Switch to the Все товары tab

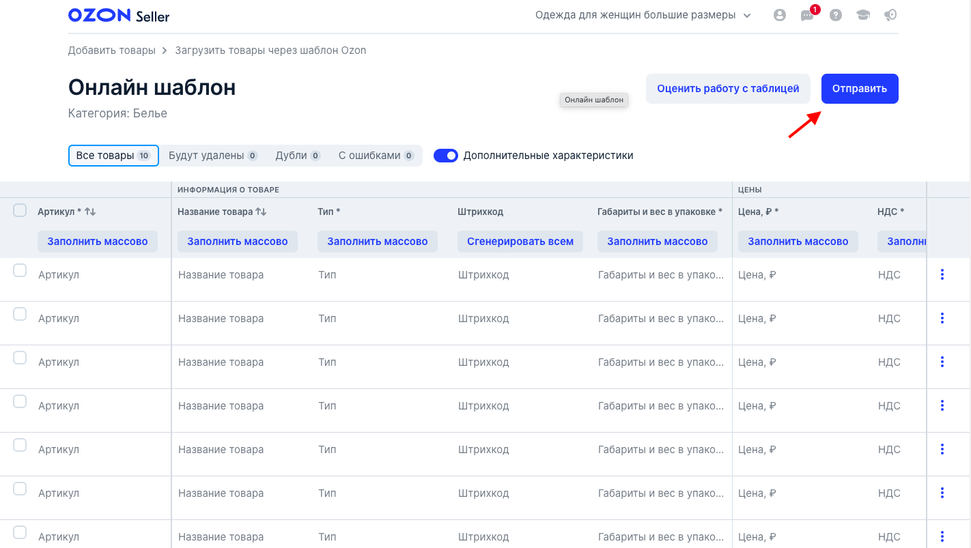pyautogui.click(x=113, y=156)
